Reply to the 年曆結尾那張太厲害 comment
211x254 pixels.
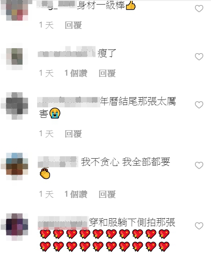pos(73,134)
